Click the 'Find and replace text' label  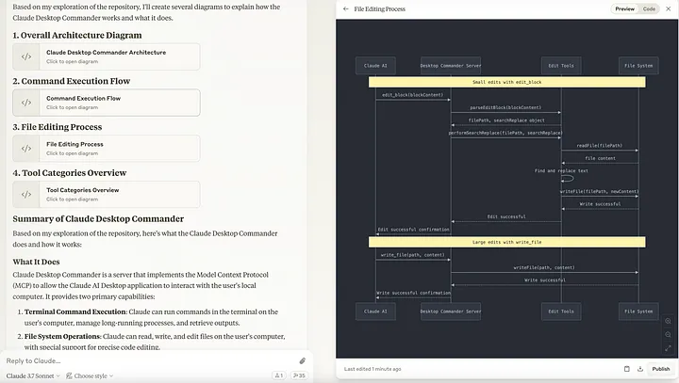pos(561,170)
